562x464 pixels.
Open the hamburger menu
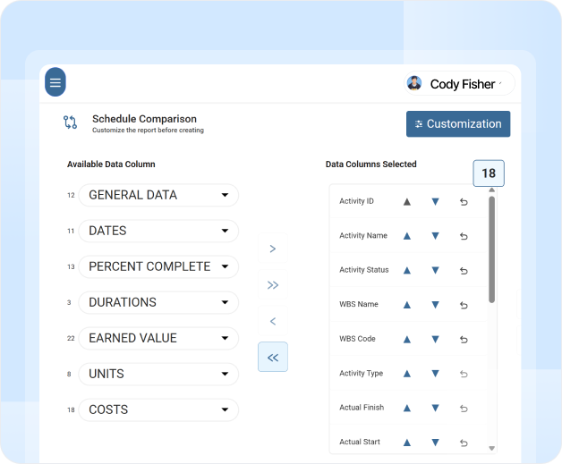55,82
